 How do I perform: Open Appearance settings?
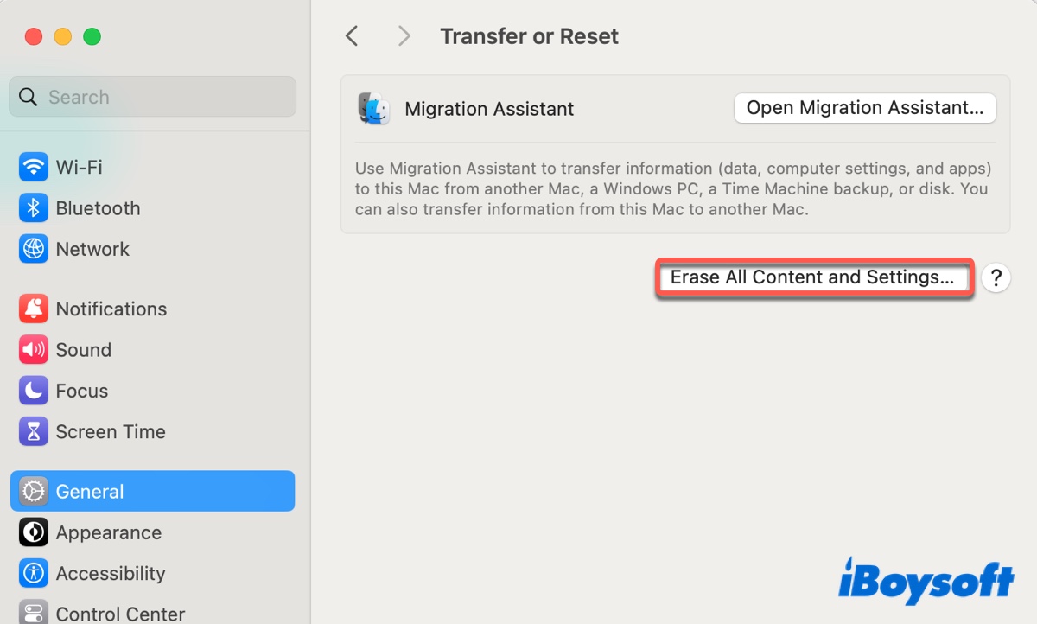point(152,532)
